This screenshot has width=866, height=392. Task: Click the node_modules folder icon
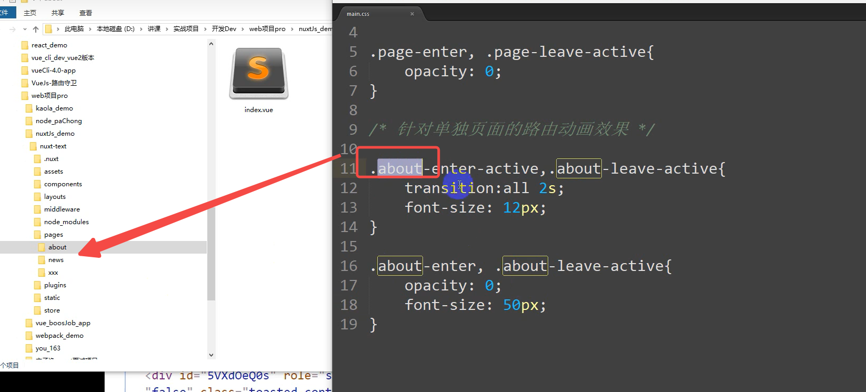(37, 222)
